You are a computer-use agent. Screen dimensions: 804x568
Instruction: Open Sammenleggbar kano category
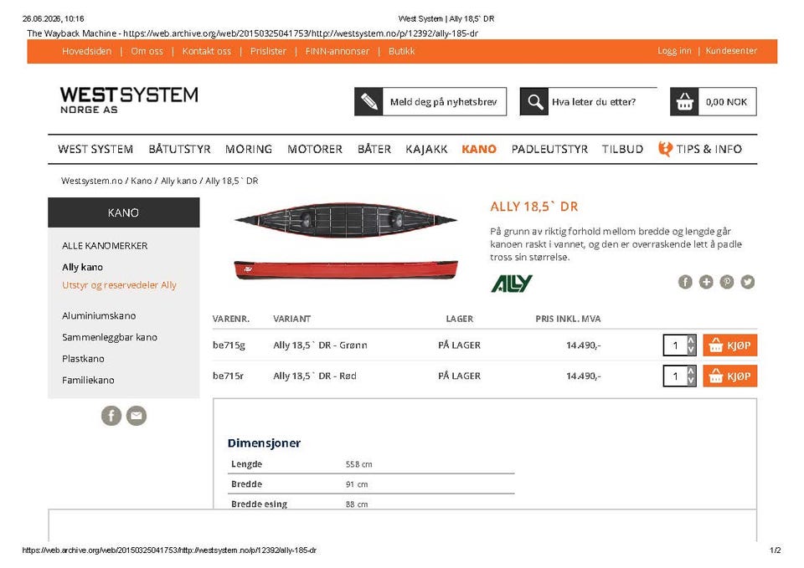click(110, 337)
